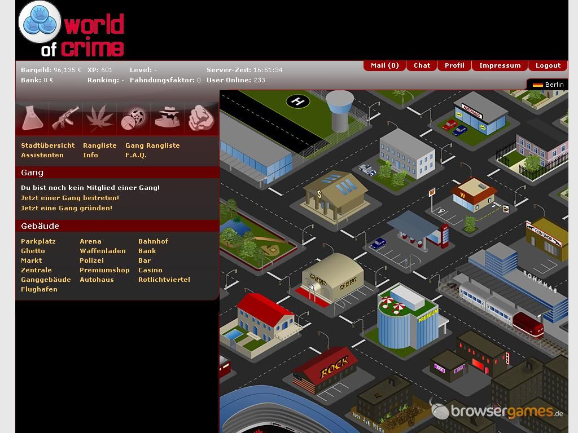Select the Casino building on map
The height and width of the screenshot is (433, 578).
click(332, 280)
